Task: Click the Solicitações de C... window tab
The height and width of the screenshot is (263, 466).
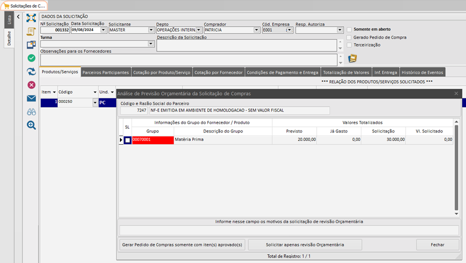Action: click(x=24, y=6)
